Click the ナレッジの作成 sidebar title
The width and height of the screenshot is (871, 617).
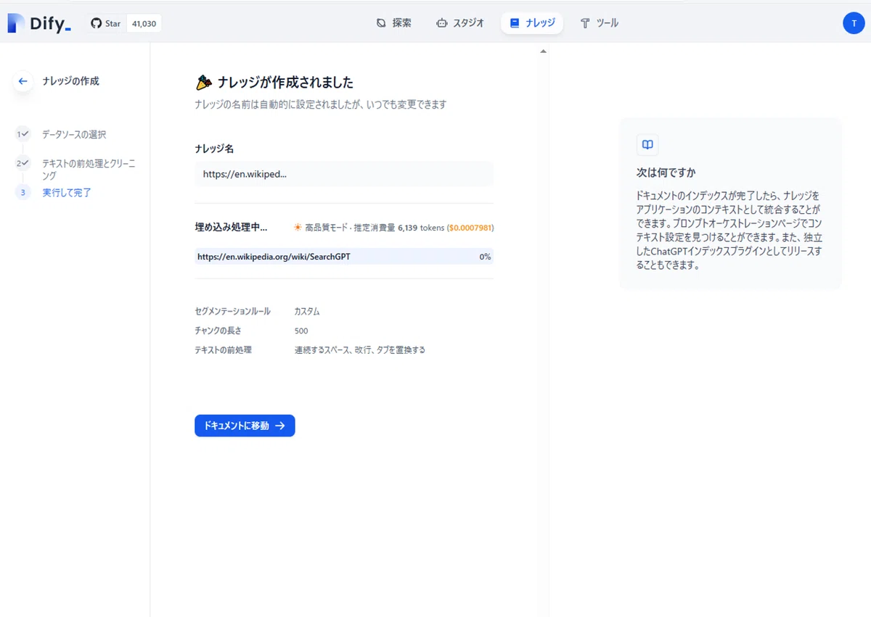point(70,81)
